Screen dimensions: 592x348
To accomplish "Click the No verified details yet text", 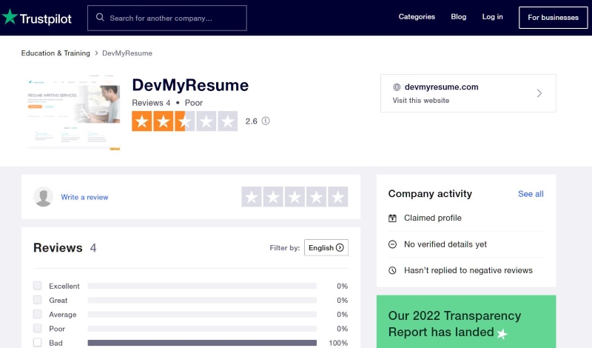I will click(445, 244).
